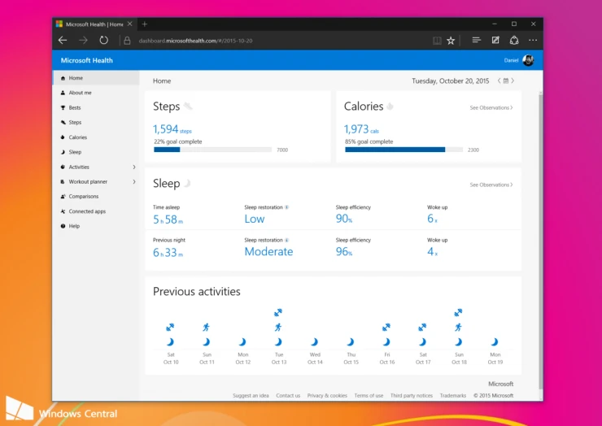Click the sleep moon icon for Wed Oct 14
This screenshot has height=426, width=602.
314,342
